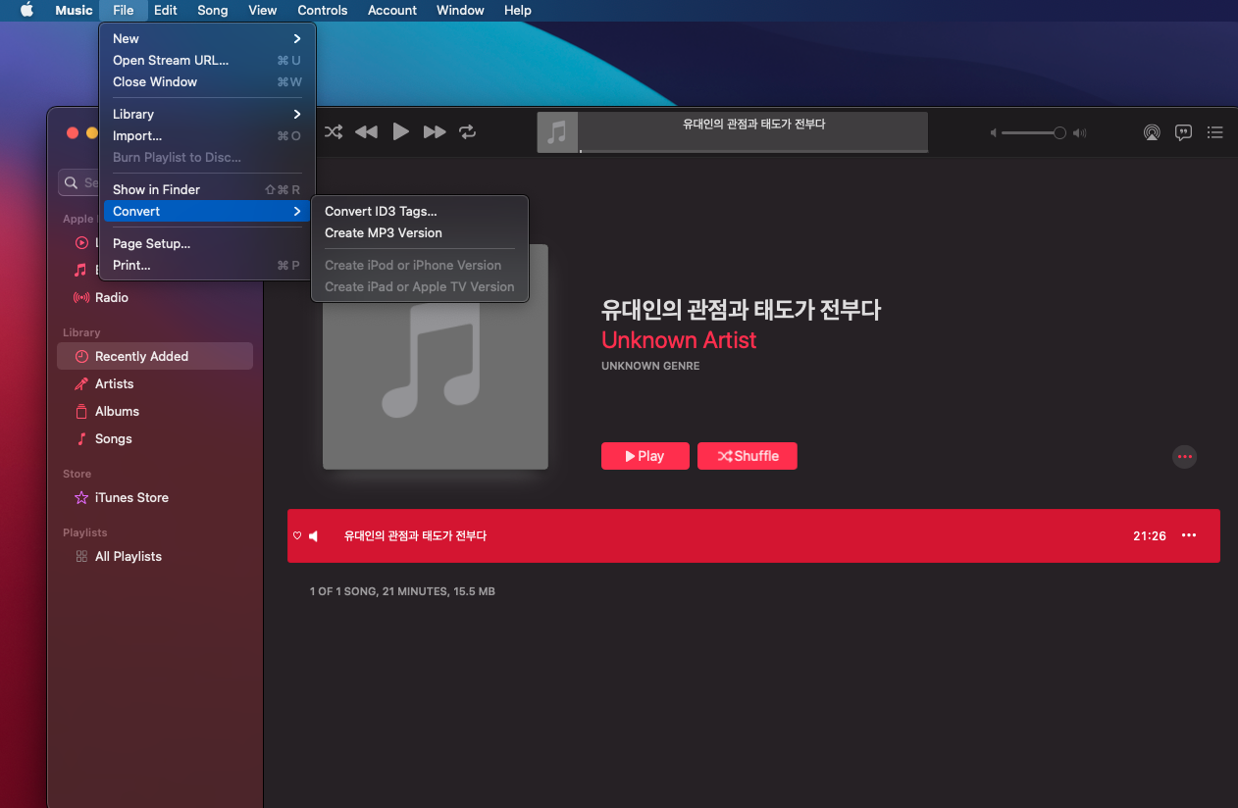Open the Music menu in menu bar
This screenshot has width=1238, height=808.
[x=75, y=10]
